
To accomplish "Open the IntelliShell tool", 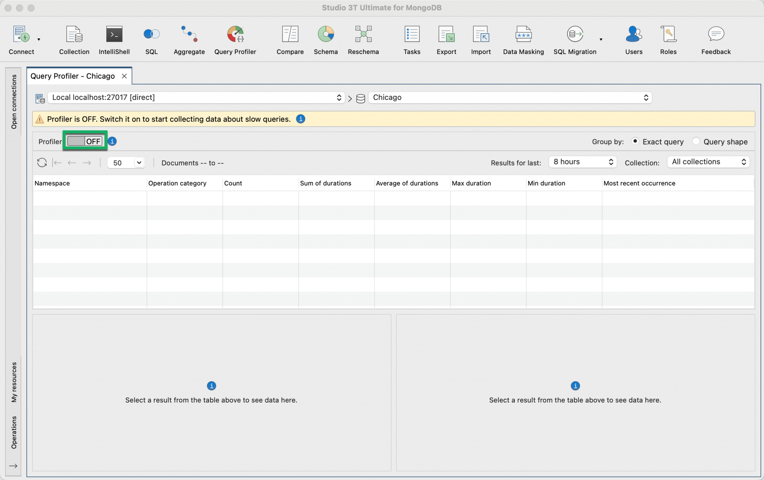I will point(114,39).
